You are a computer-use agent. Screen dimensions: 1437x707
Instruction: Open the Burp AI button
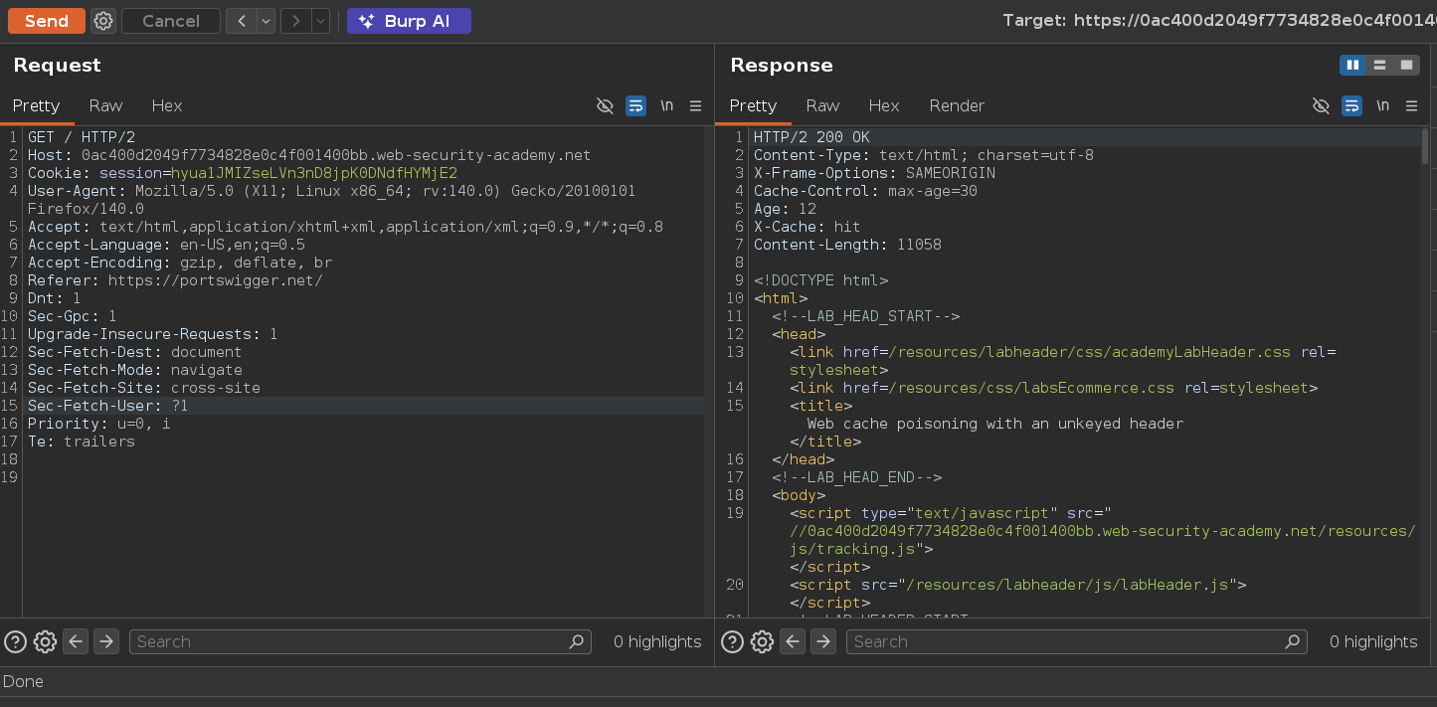409,21
